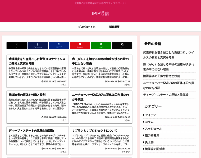Screen dimensions: 201x158
Task: Click the 最近の投稿 heading
Action: (153, 44)
